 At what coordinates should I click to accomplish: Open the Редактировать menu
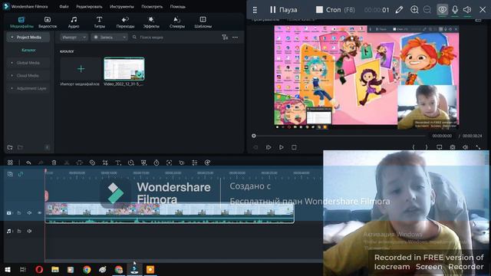[x=89, y=7]
